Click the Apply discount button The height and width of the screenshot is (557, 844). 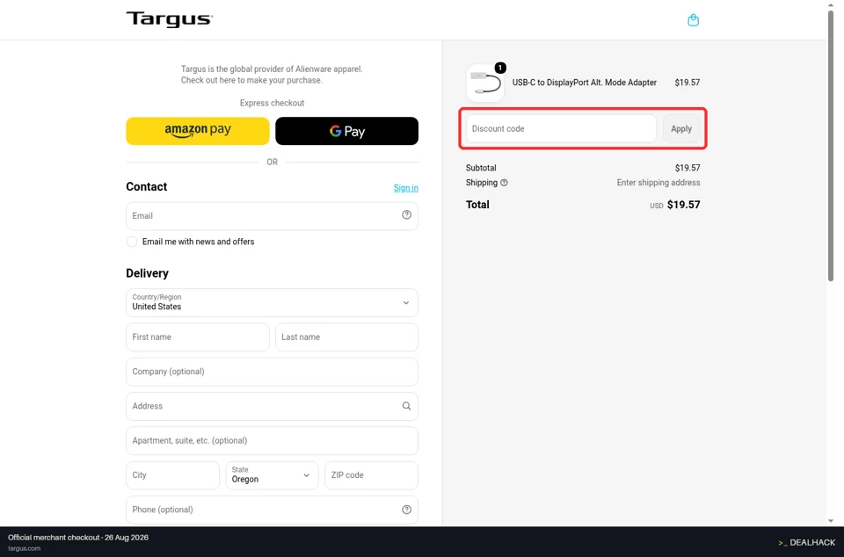point(681,129)
